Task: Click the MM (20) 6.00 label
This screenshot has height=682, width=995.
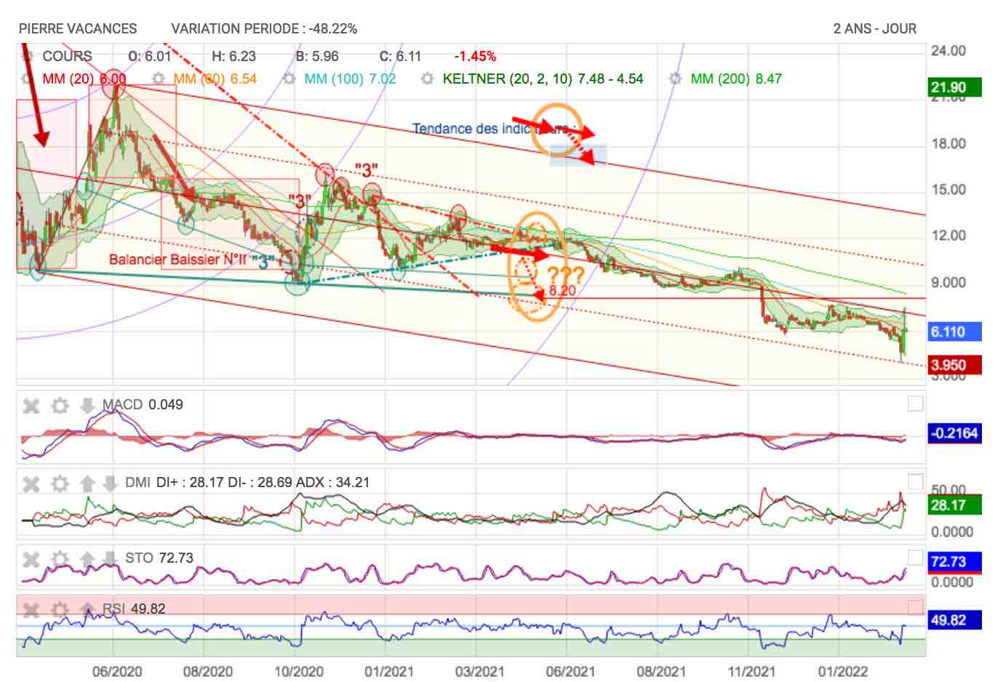Action: tap(84, 79)
